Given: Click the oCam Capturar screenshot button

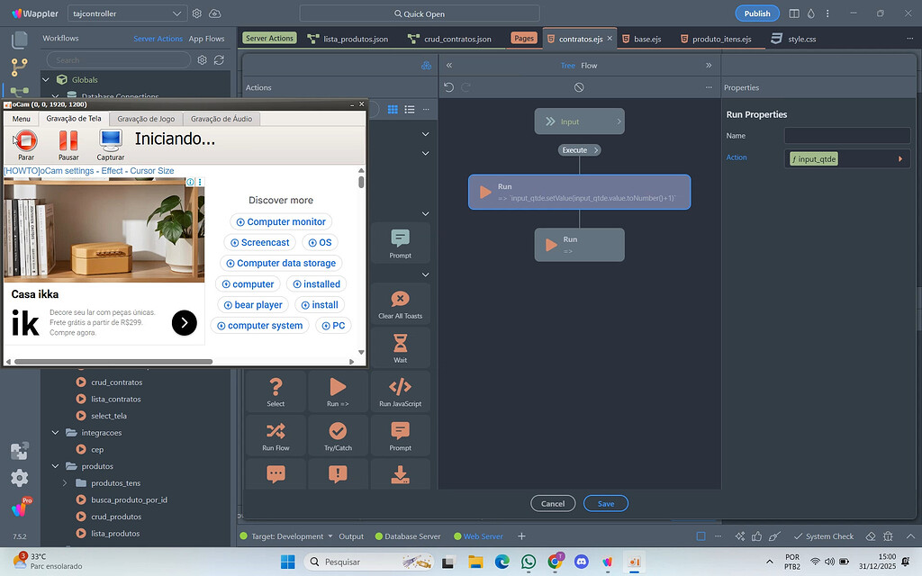Looking at the screenshot, I should pyautogui.click(x=111, y=145).
